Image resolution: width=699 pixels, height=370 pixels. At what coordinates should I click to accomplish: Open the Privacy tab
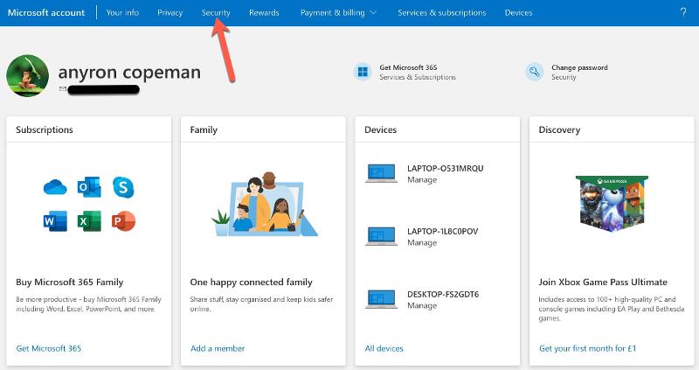(x=170, y=12)
